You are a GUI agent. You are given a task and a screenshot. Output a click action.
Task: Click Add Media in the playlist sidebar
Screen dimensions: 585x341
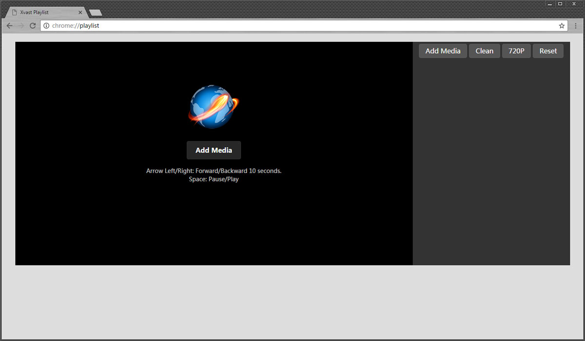point(443,51)
